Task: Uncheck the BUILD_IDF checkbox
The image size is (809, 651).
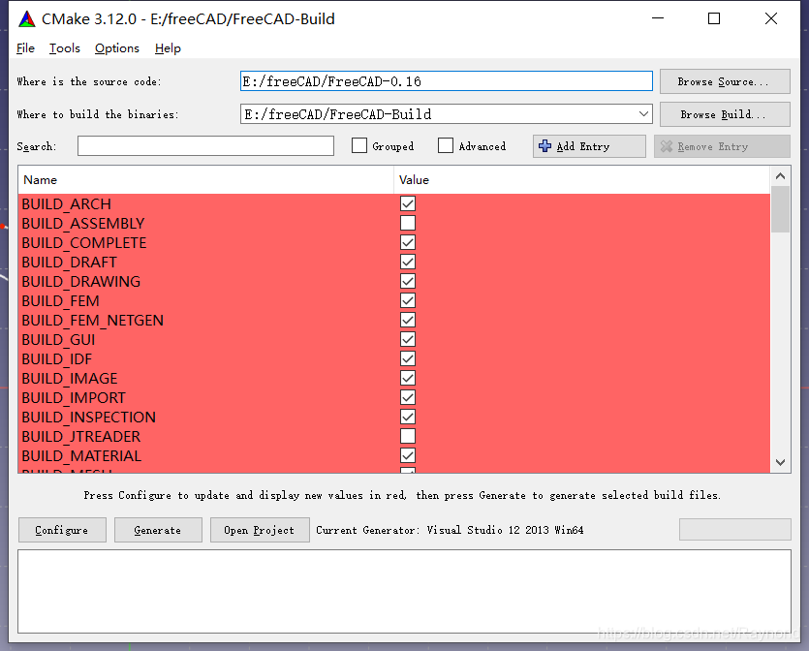Action: click(x=408, y=358)
